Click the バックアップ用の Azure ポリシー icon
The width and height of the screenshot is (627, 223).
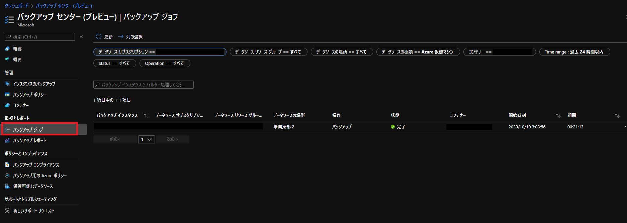7,176
